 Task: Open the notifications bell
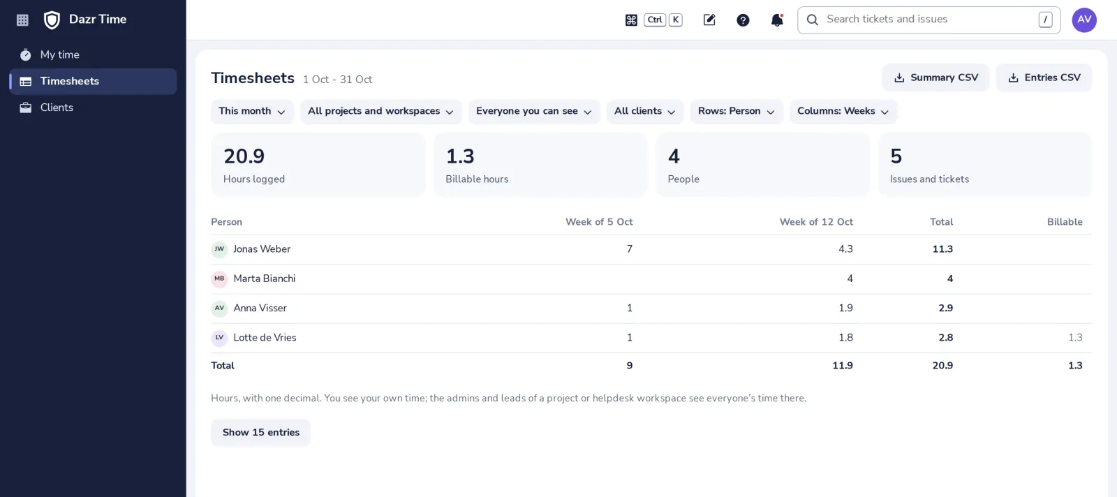[x=777, y=20]
